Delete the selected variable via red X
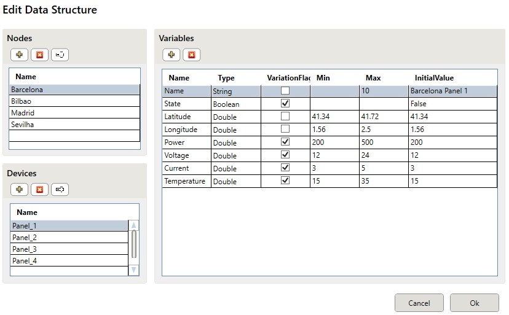Image resolution: width=509 pixels, height=315 pixels. [x=192, y=55]
